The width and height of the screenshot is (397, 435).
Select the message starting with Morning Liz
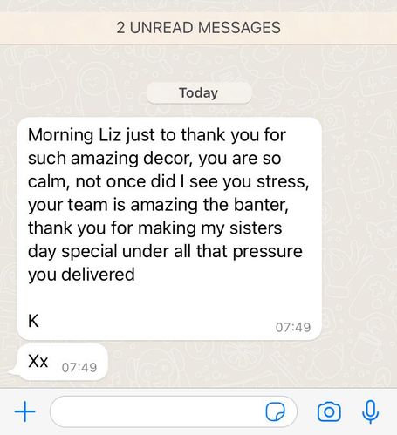[x=169, y=228]
